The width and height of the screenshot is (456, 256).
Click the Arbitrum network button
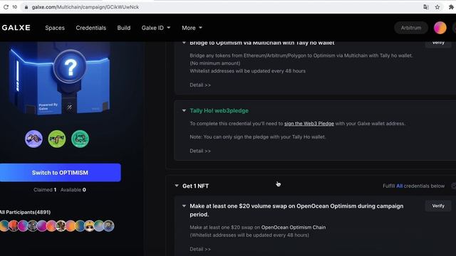[x=411, y=28]
